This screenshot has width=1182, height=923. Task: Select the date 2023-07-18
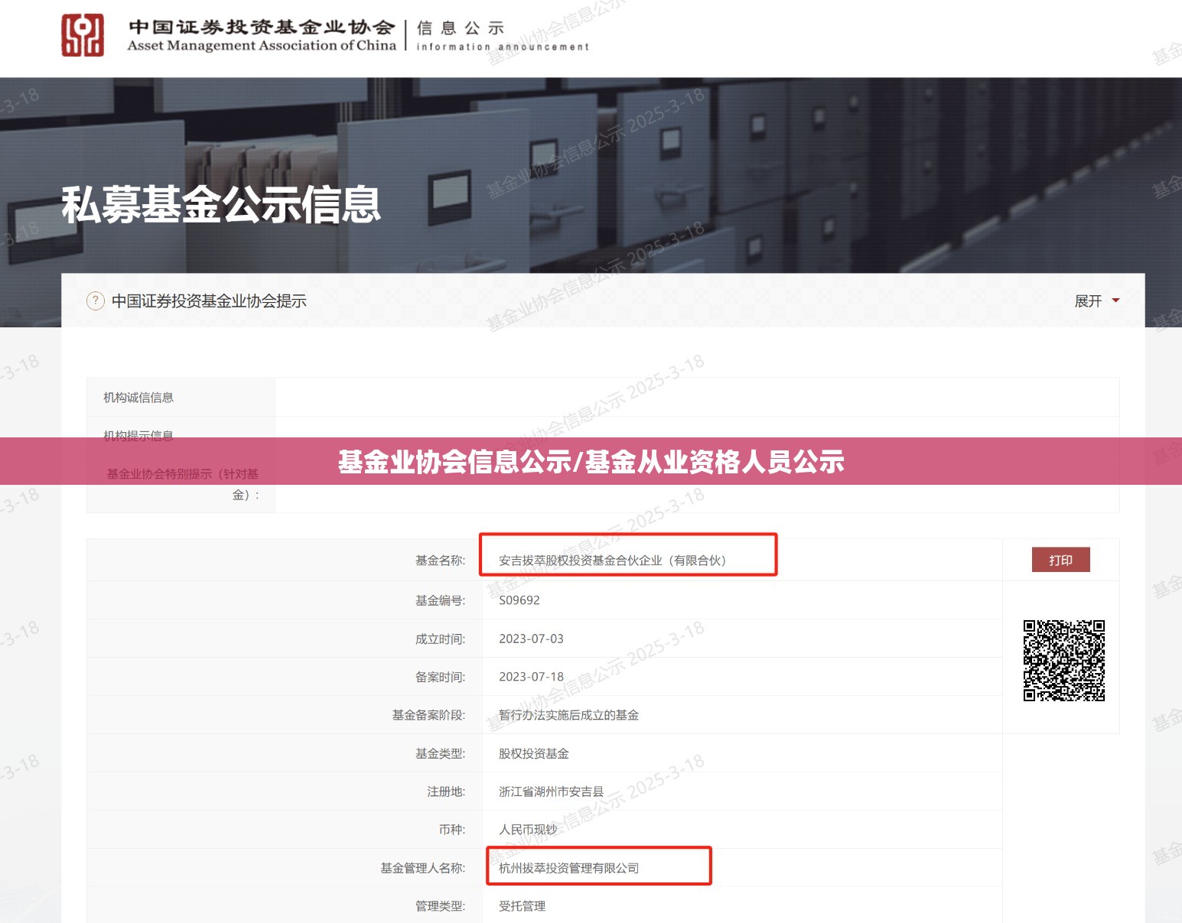[531, 677]
